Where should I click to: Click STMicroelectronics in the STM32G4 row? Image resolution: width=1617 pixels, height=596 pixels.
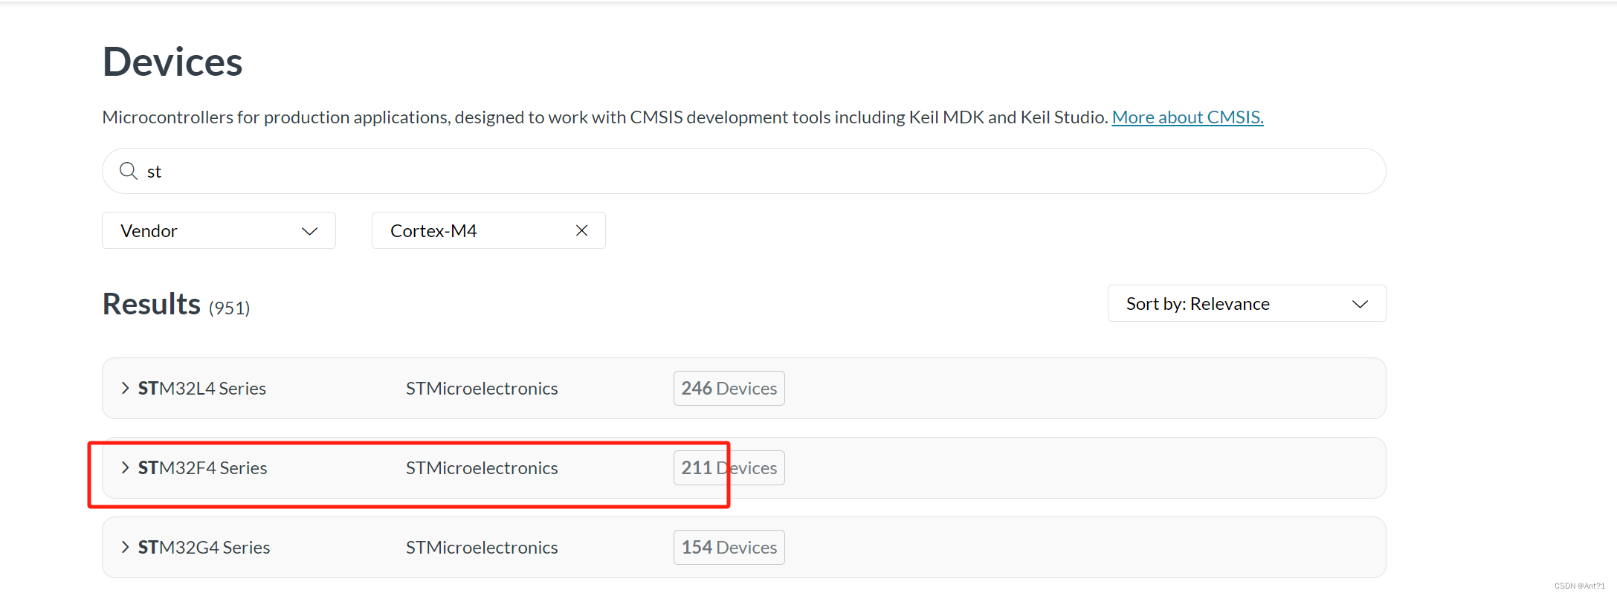coord(482,547)
